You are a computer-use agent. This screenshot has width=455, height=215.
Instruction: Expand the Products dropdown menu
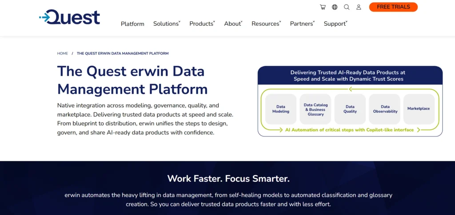[202, 24]
